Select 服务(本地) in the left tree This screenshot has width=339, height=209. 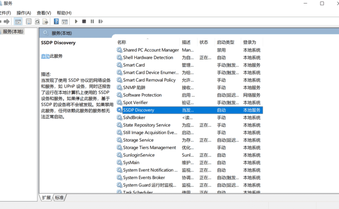[x=13, y=31]
